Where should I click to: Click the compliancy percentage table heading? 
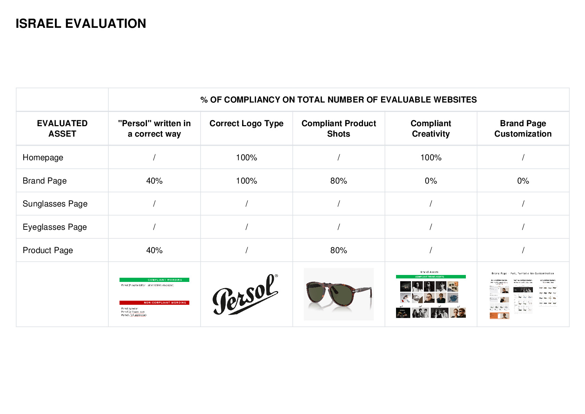339,100
